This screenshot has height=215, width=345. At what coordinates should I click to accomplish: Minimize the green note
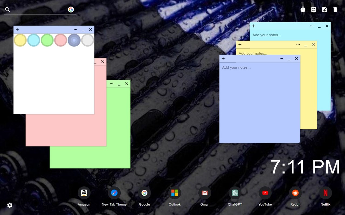point(119,84)
